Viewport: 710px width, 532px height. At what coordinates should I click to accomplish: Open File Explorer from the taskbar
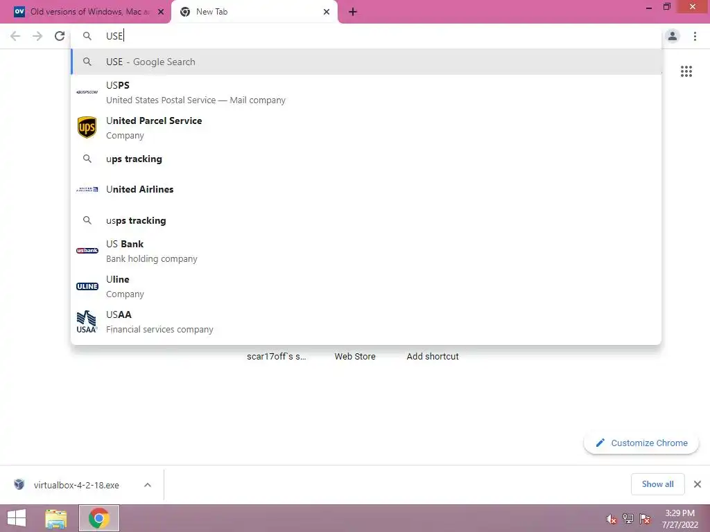tap(56, 518)
